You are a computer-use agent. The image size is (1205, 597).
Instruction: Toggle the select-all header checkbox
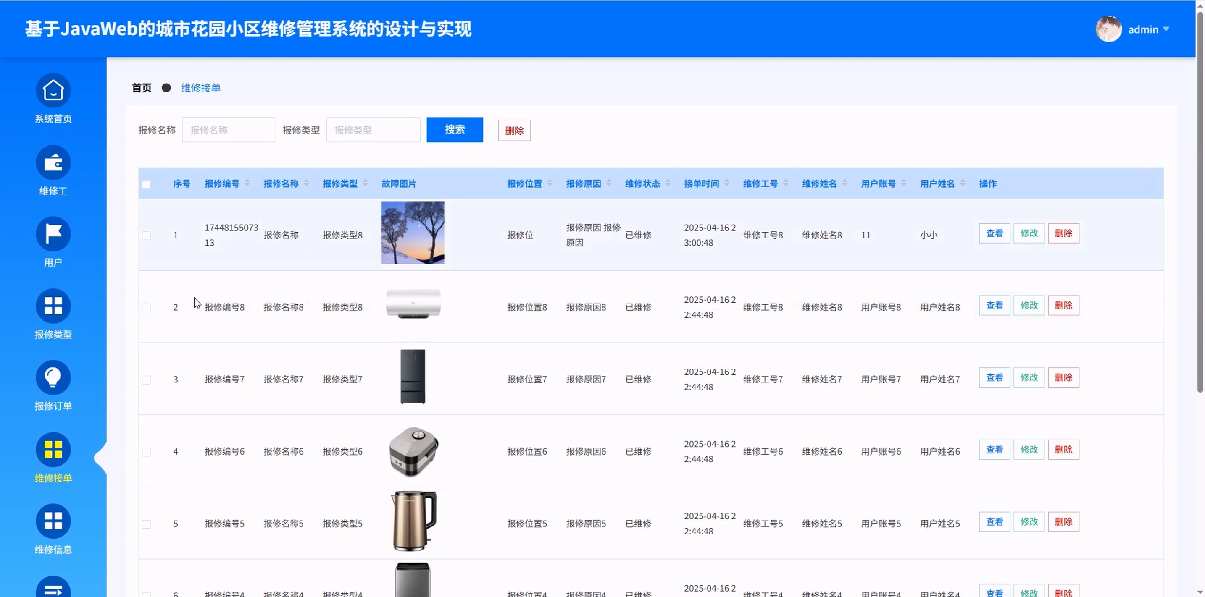(146, 184)
